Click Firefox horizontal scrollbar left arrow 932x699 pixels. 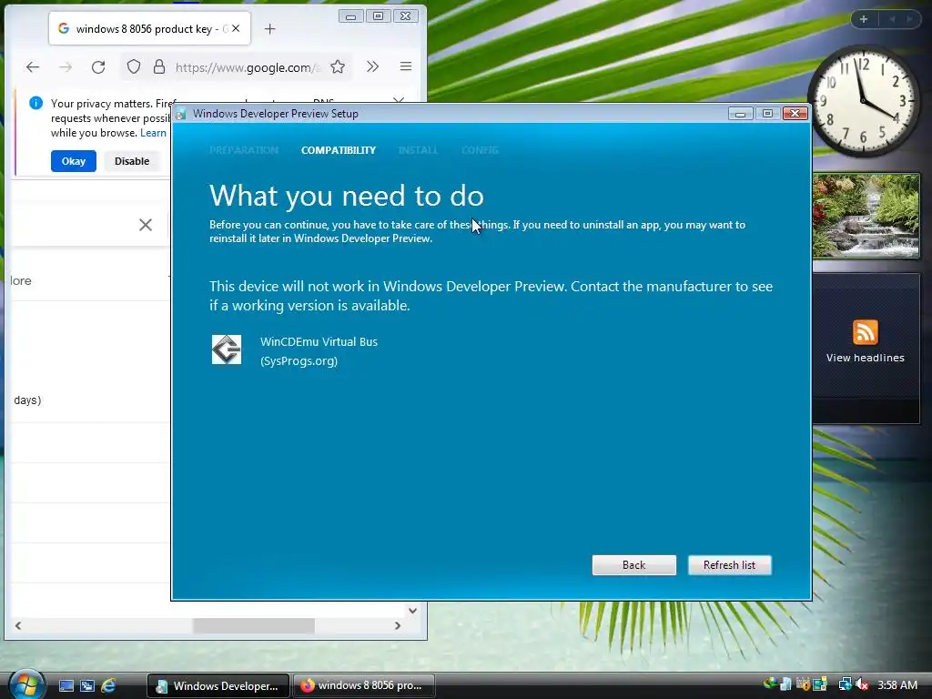click(18, 625)
